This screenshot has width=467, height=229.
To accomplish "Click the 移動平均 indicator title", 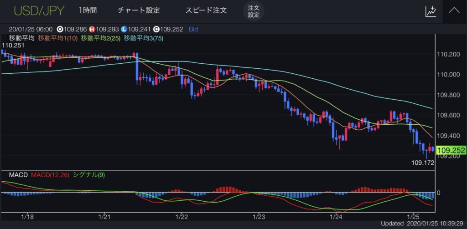I will pyautogui.click(x=22, y=38).
